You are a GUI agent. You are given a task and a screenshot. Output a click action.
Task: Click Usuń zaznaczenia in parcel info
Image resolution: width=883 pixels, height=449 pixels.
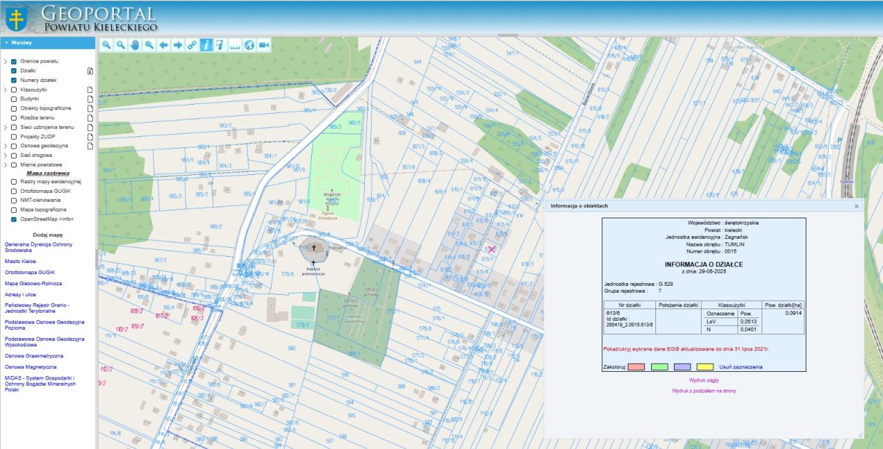tap(740, 367)
